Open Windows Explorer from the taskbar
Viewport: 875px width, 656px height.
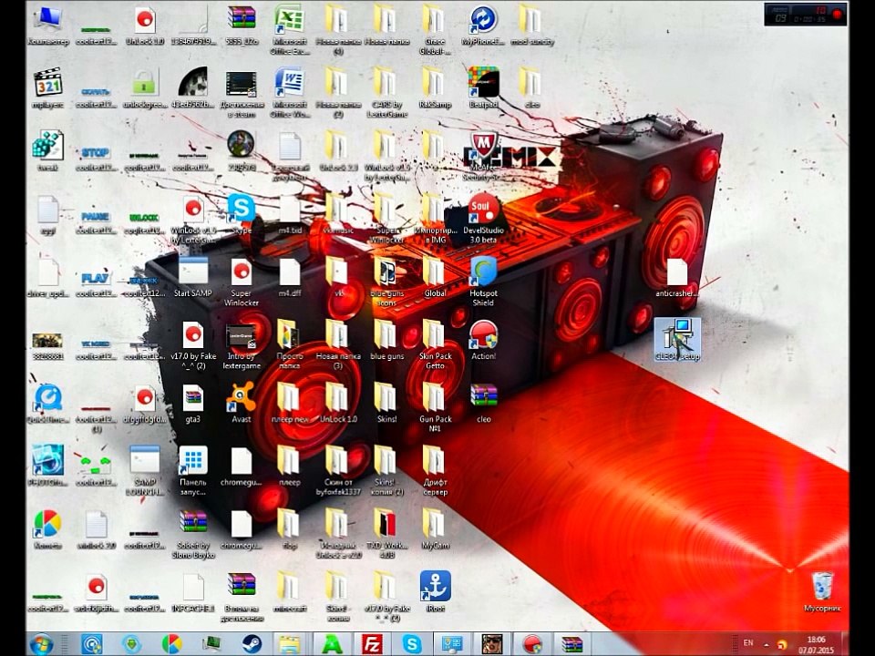[x=290, y=644]
